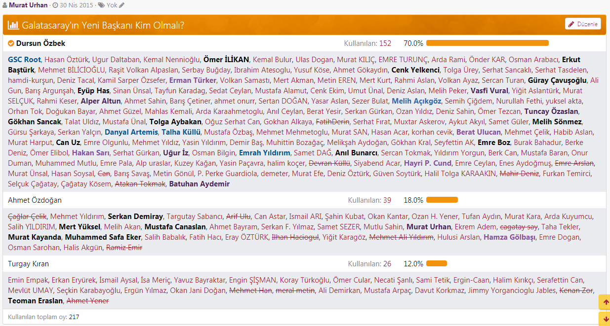
Task: Jump to page top with up arrow
Action: coord(605,302)
